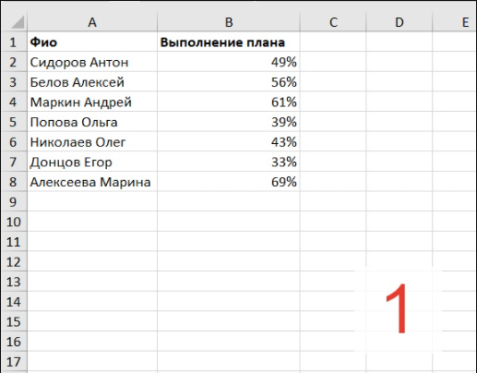Select cell containing Маркин Андрей
This screenshot has height=373, width=477.
point(92,102)
